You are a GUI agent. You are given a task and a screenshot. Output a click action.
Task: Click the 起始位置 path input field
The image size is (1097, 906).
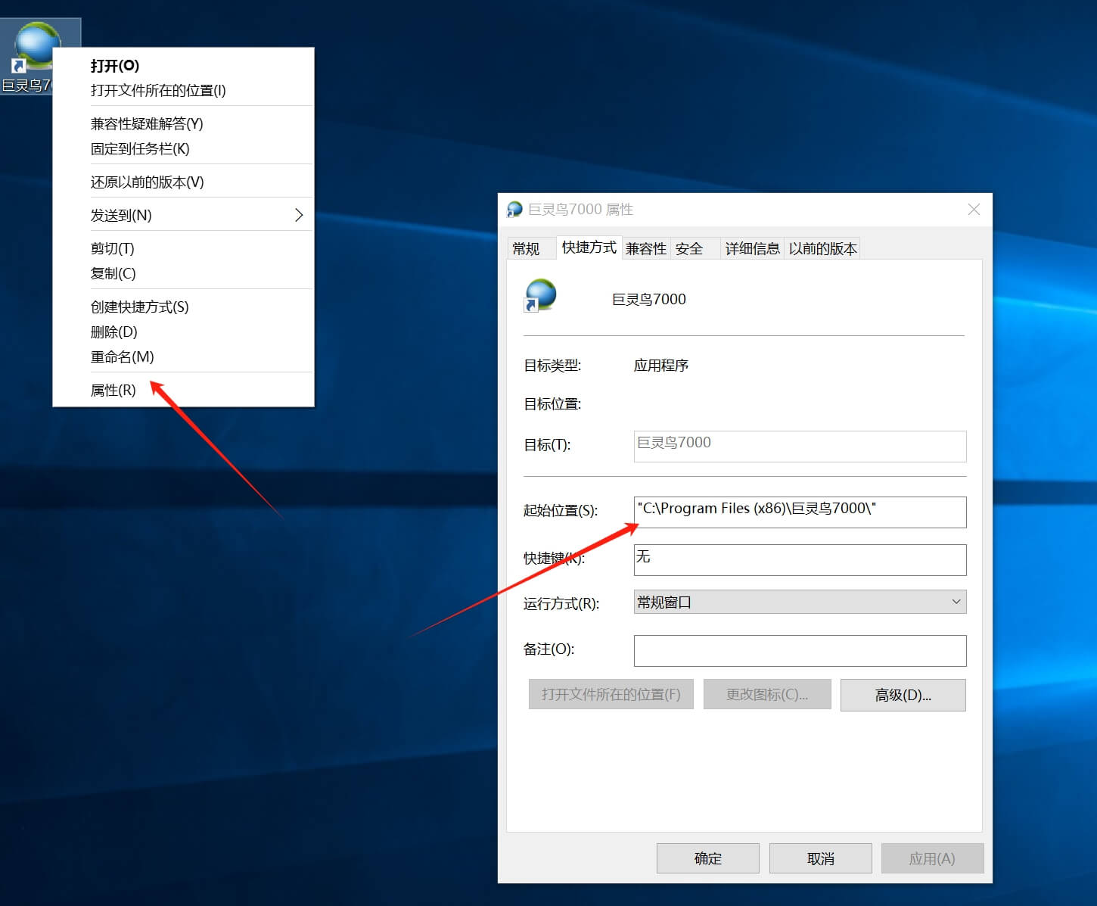pos(800,512)
